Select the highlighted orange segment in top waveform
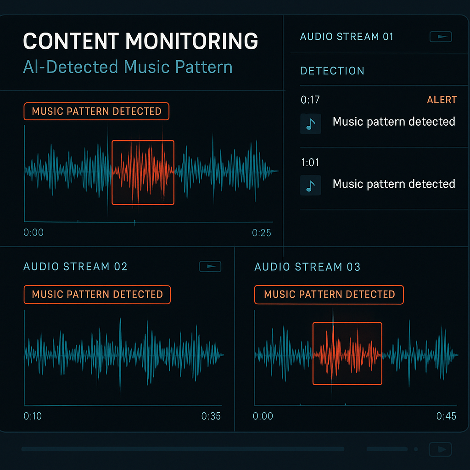The height and width of the screenshot is (470, 470). (x=143, y=173)
